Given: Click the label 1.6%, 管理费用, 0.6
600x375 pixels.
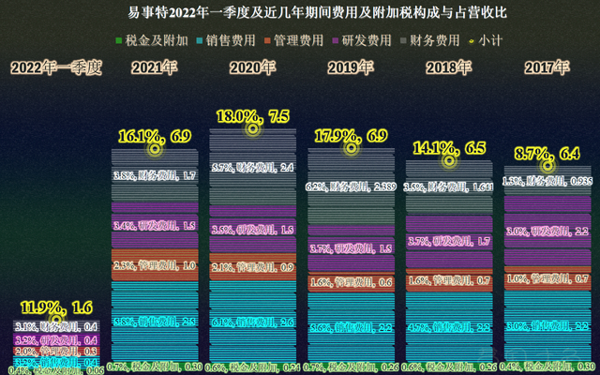Looking at the screenshot, I should (x=351, y=282).
